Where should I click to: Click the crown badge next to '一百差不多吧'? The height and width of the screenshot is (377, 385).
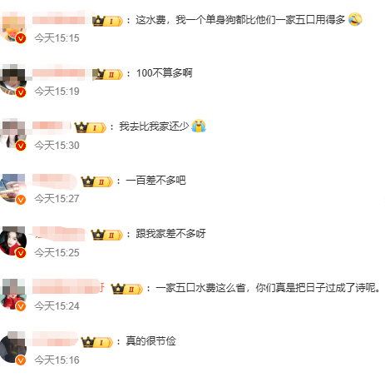coord(97,181)
